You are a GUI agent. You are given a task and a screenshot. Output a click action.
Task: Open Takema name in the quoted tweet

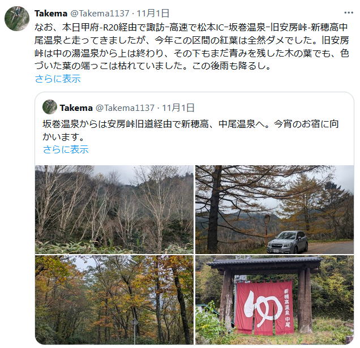click(76, 108)
